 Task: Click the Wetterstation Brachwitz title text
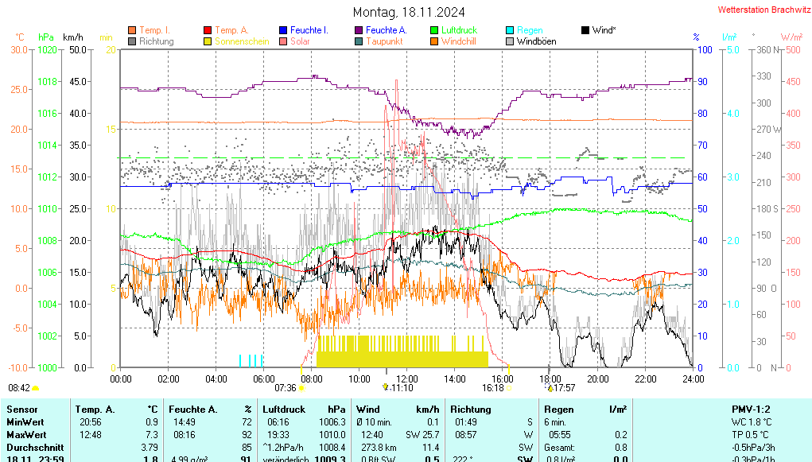pos(760,10)
